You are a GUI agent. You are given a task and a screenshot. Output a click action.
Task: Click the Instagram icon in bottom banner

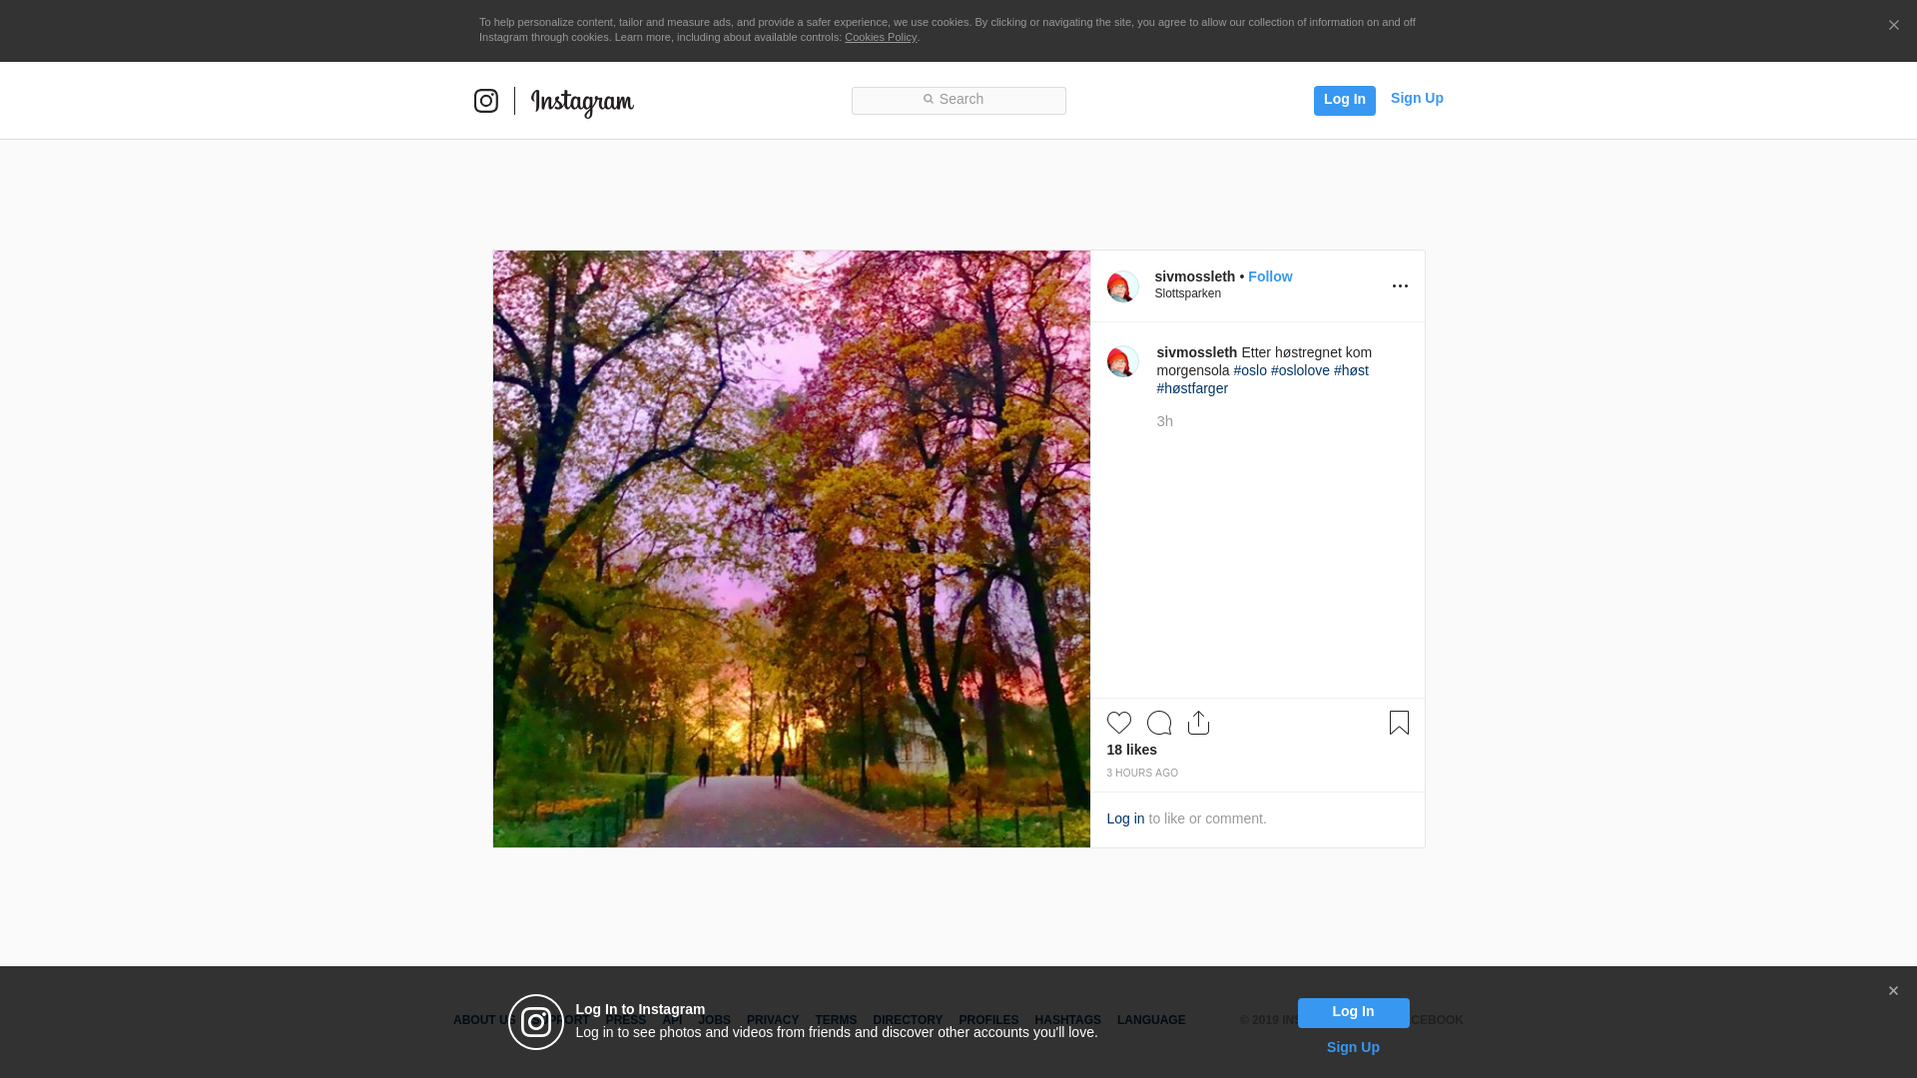pyautogui.click(x=536, y=1022)
